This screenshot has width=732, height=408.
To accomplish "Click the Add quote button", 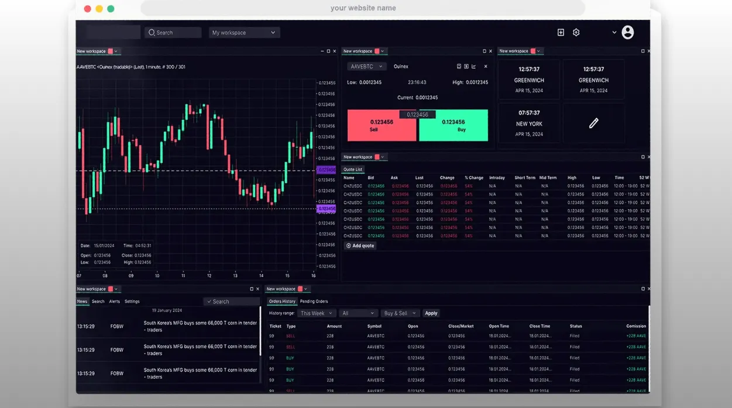I will (360, 246).
